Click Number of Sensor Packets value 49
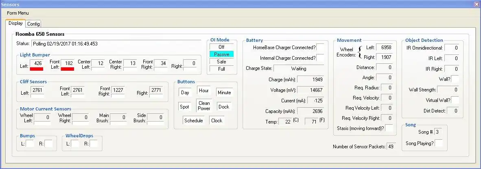This screenshot has height=169, width=481. click(391, 146)
